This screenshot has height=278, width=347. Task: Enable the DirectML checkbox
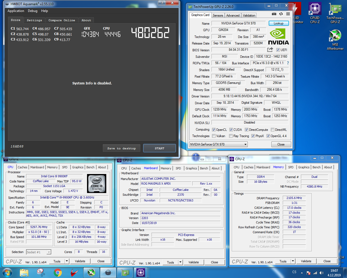272,130
